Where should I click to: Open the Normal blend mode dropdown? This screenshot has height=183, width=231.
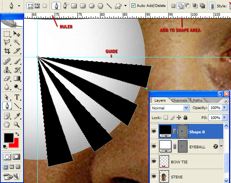[186, 108]
